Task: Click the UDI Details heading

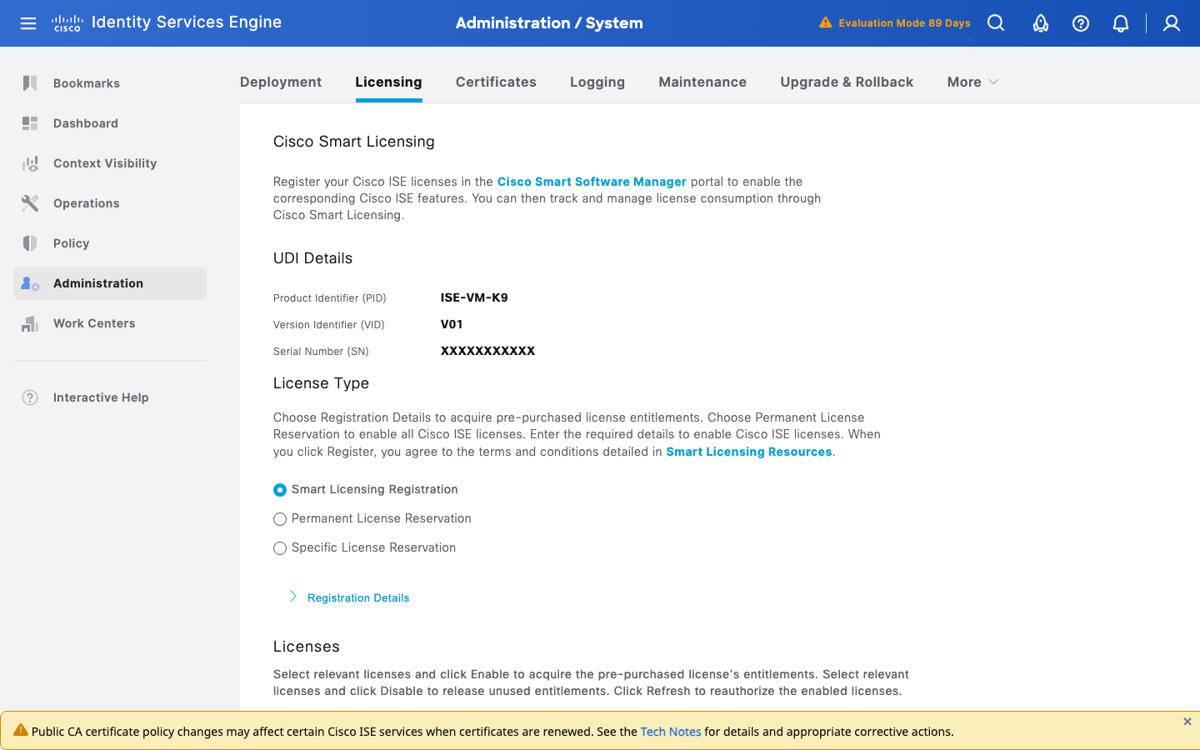Action: [312, 258]
